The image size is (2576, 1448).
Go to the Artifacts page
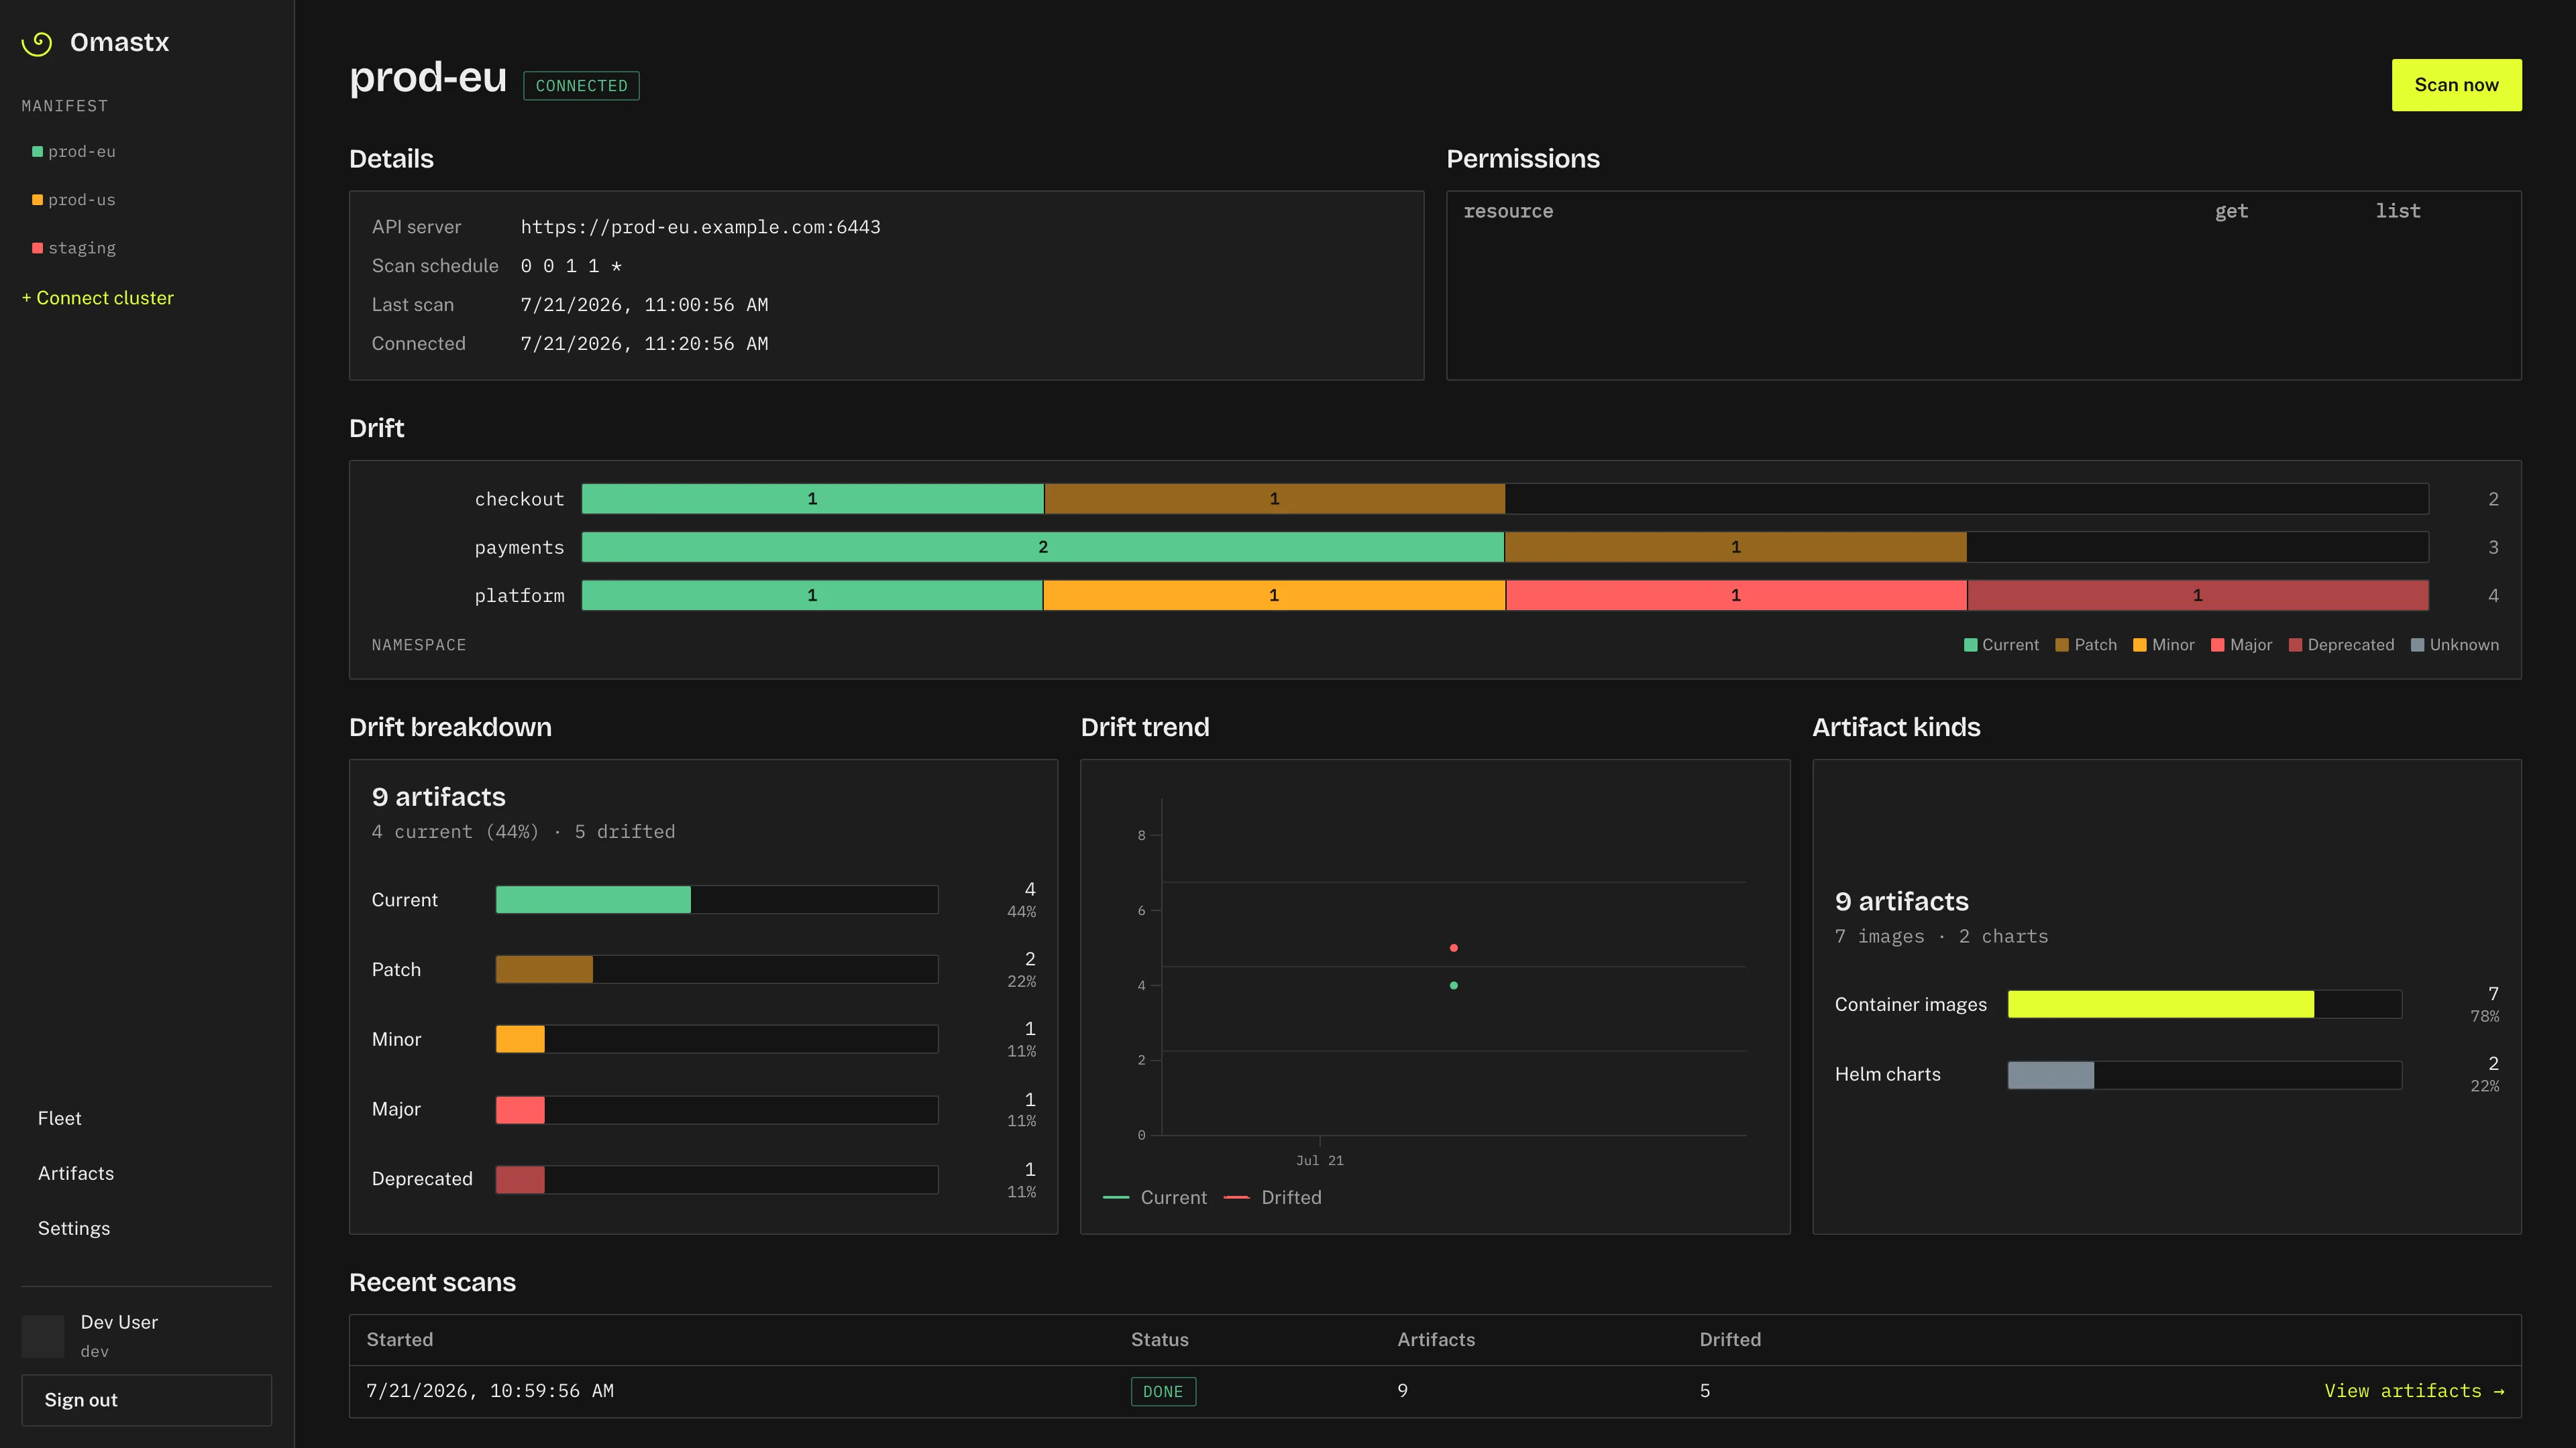76,1173
